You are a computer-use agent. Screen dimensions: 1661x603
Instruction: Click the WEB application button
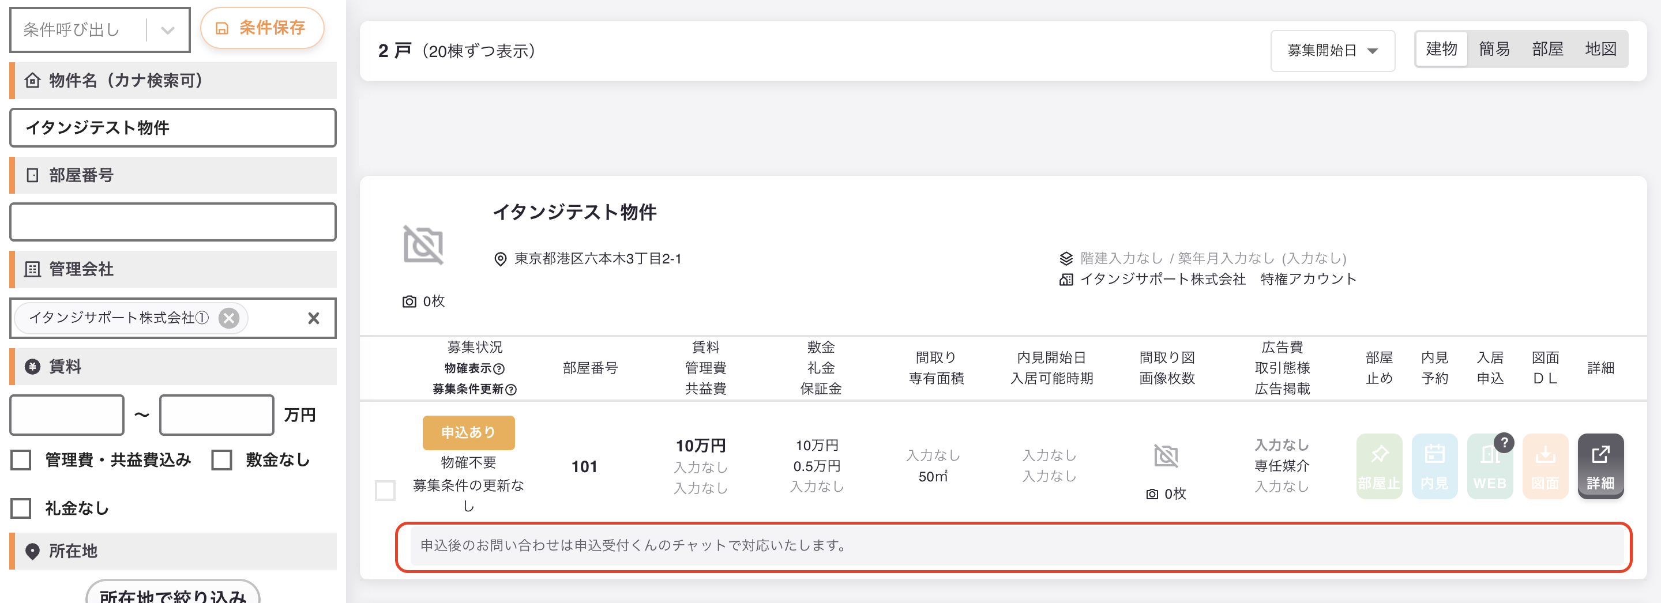[x=1490, y=466]
